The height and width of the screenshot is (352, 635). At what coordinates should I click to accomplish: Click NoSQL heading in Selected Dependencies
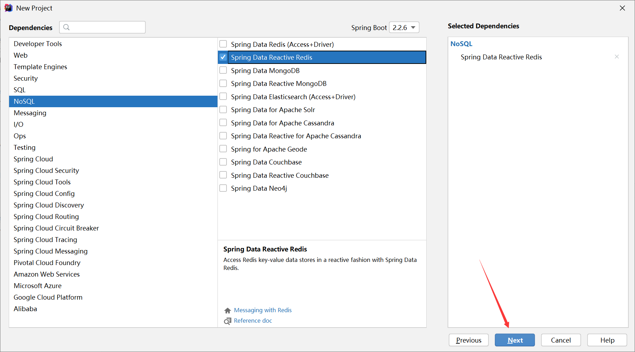461,44
